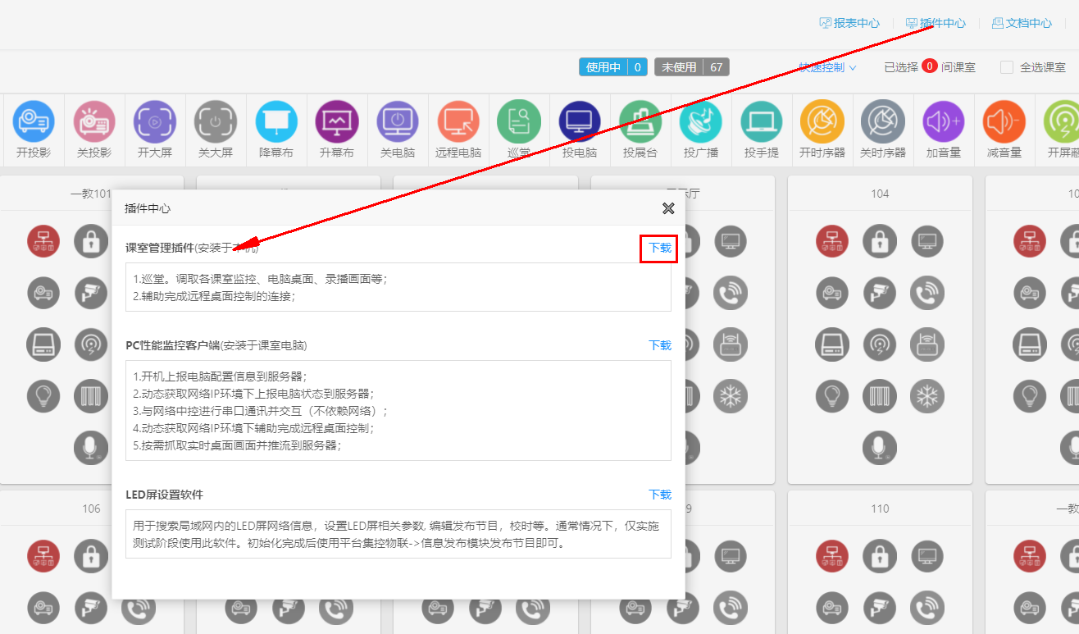Click the monitor icon in classroom 104
Screen dimensions: 1079x634
click(x=927, y=241)
